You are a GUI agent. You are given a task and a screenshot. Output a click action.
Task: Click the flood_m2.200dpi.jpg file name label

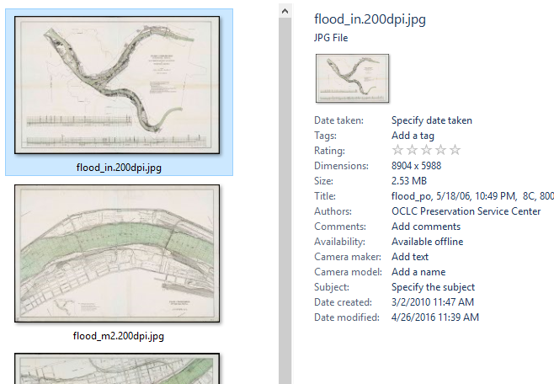pos(119,336)
